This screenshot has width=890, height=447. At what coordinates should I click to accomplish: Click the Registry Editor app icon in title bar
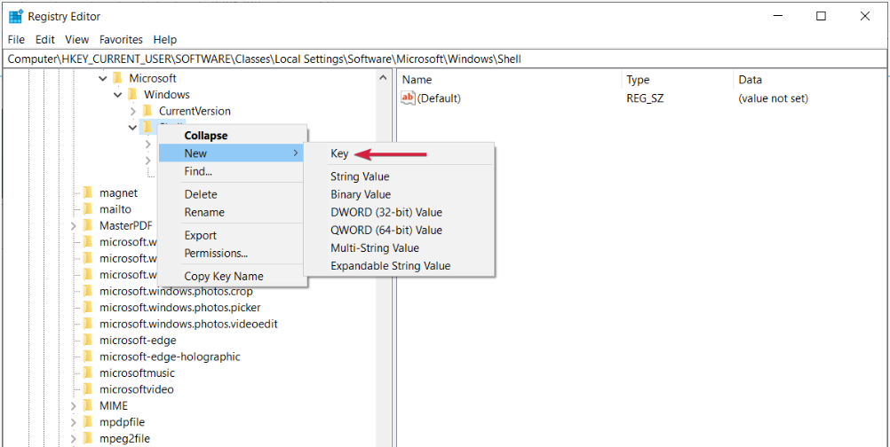click(x=16, y=17)
